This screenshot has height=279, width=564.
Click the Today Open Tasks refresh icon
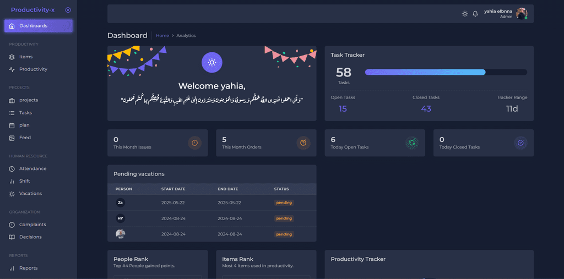tap(412, 143)
